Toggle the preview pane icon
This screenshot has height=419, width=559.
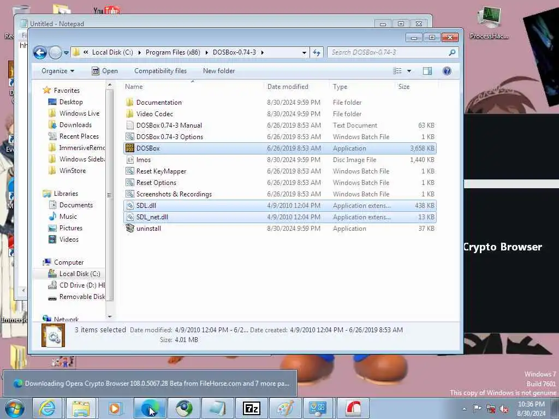(427, 71)
